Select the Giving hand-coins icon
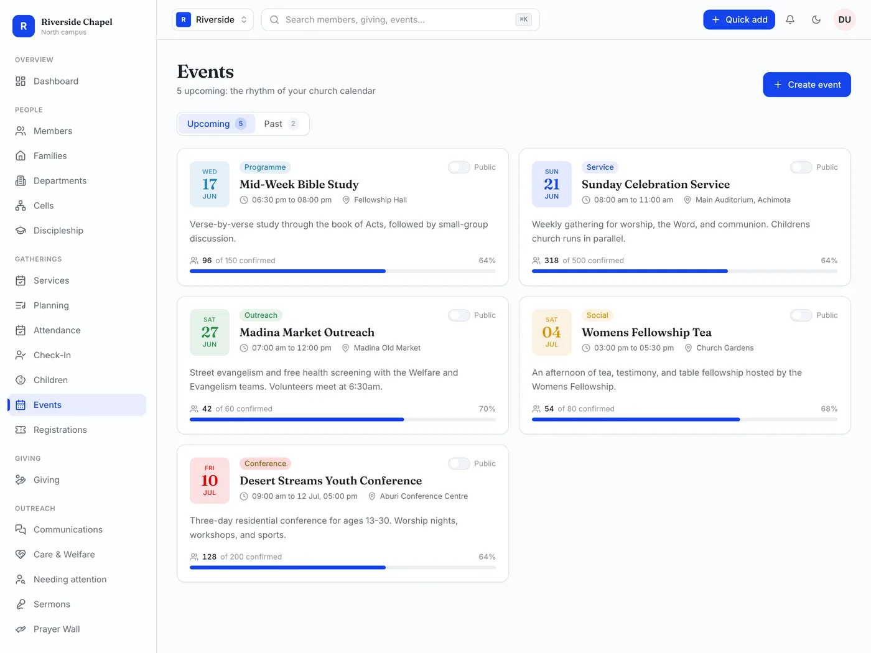This screenshot has height=653, width=871. [x=21, y=480]
